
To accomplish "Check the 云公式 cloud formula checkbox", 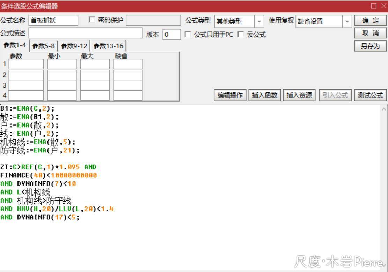I will (240, 35).
